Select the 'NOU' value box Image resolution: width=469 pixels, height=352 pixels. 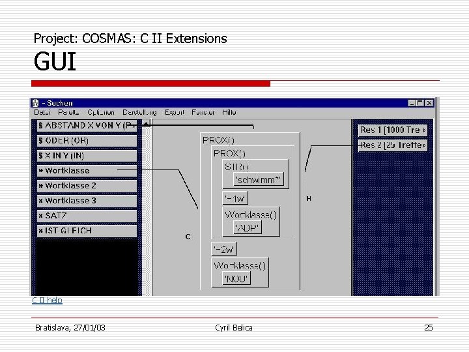[x=236, y=279]
